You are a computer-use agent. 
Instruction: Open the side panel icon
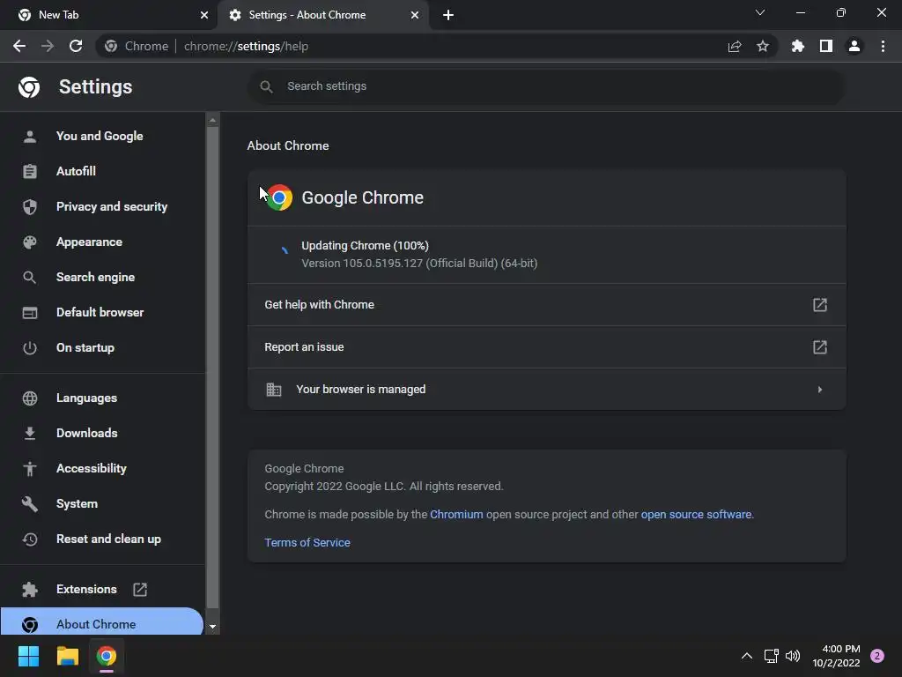pyautogui.click(x=826, y=46)
